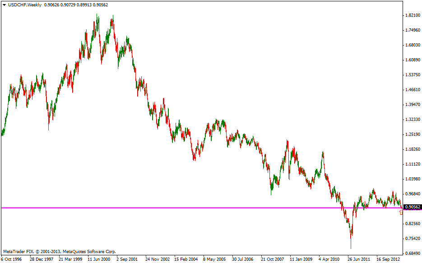This screenshot has height=263, width=422.
Task: Click the 6 Oct 1996 date label
Action: point(11,259)
